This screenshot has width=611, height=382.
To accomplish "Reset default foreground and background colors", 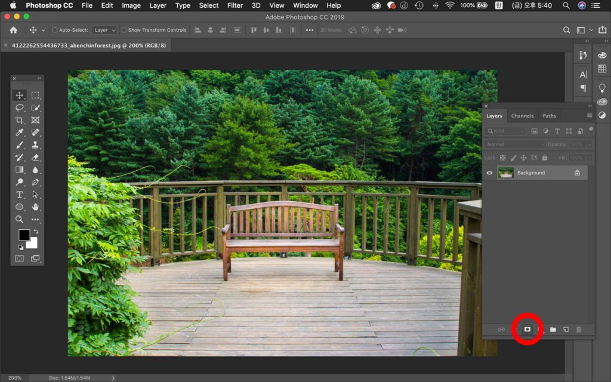I will tap(20, 247).
